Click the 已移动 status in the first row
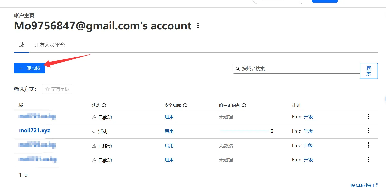 pyautogui.click(x=105, y=117)
